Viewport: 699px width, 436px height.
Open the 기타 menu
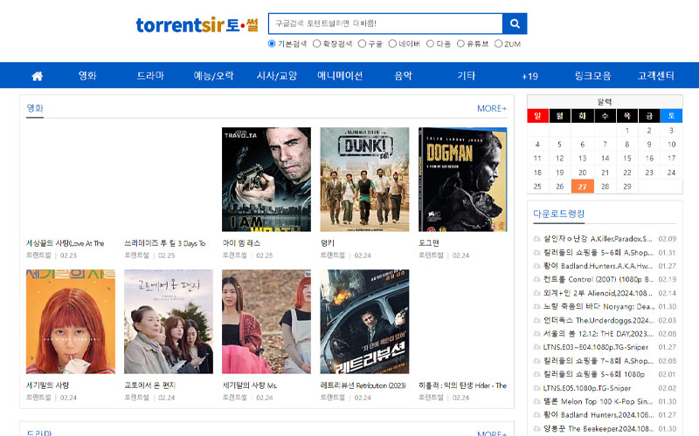[467, 76]
